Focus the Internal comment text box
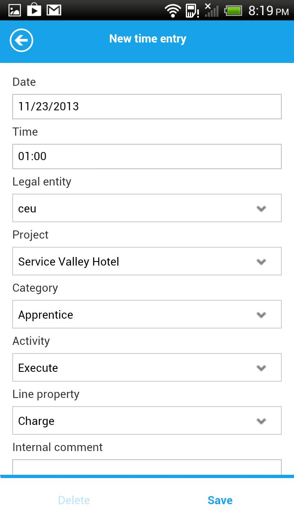 tap(147, 467)
